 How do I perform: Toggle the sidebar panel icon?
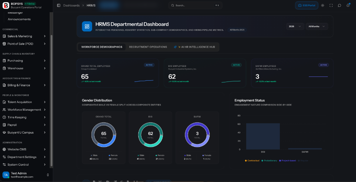(x=58, y=6)
